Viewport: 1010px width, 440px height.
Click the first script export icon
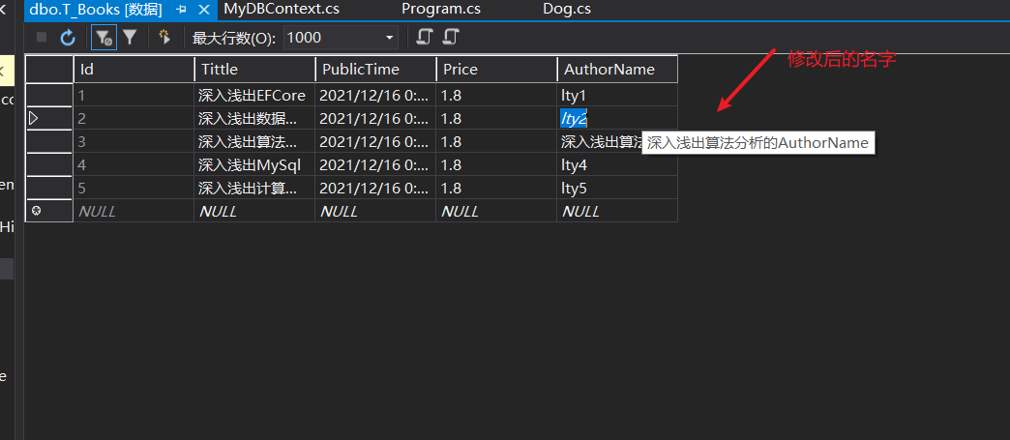click(424, 37)
